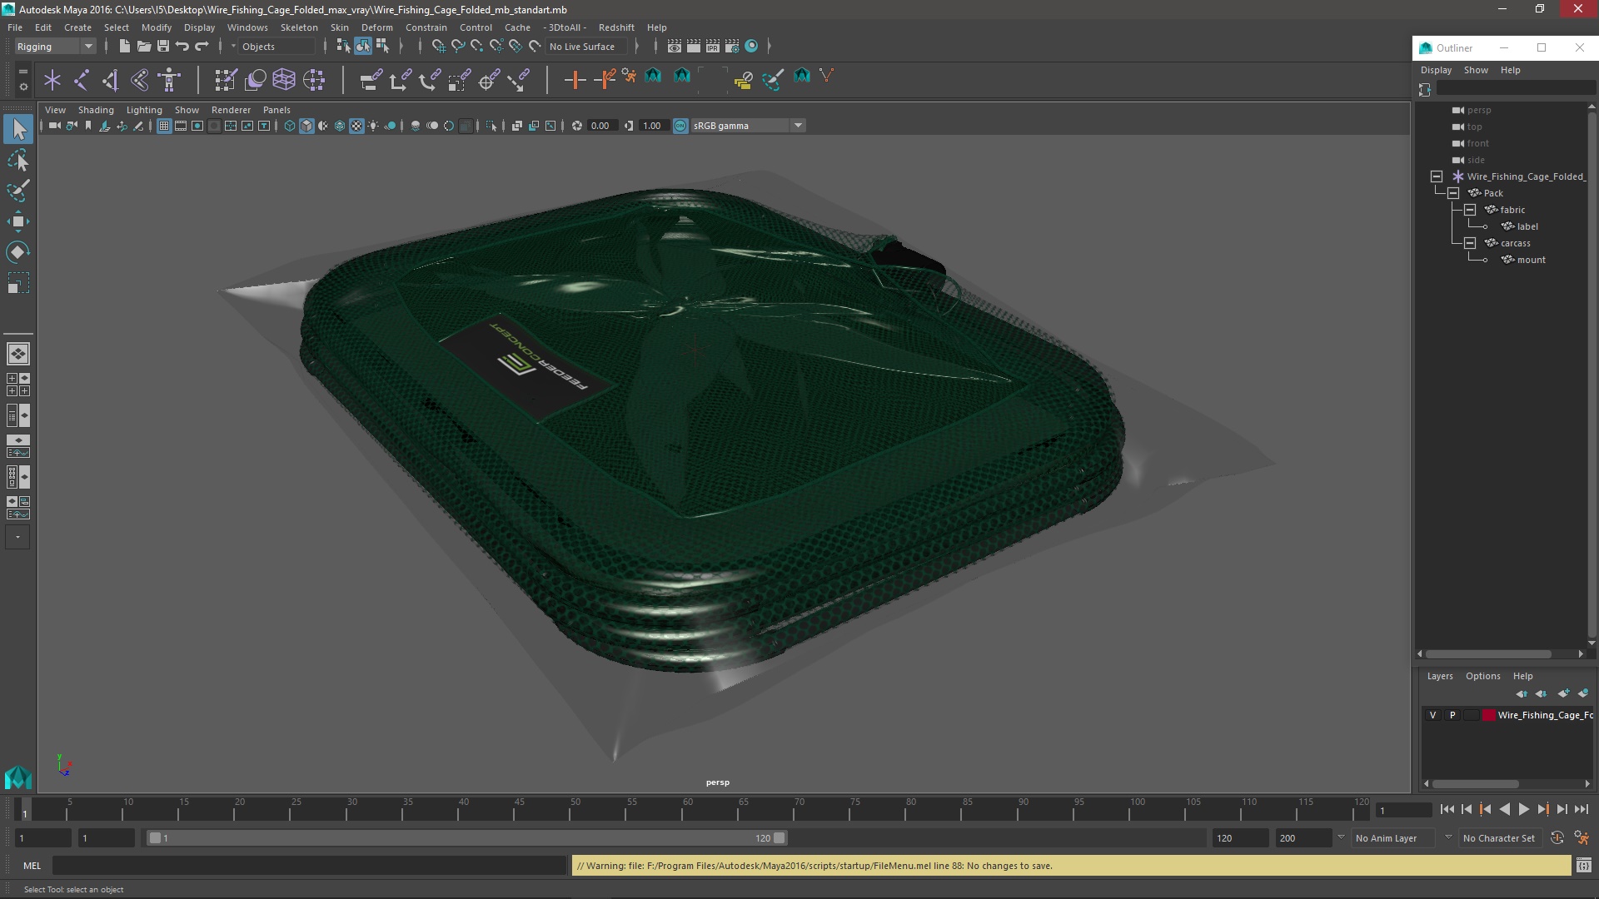Toggle viewport grid display
Screen dimensions: 1599x899
(x=164, y=126)
